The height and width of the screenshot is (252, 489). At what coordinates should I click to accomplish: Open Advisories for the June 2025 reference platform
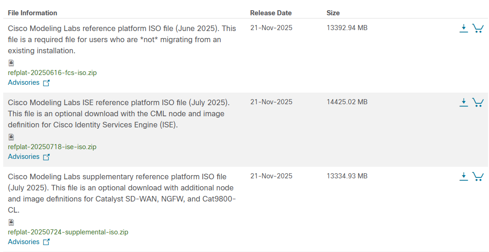pyautogui.click(x=24, y=82)
